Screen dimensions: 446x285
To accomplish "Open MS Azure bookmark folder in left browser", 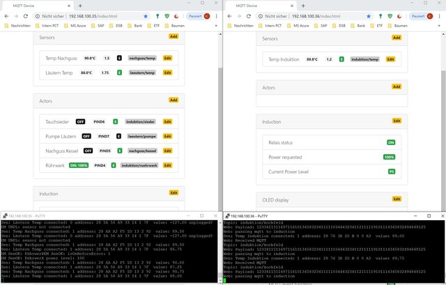I will [x=75, y=26].
